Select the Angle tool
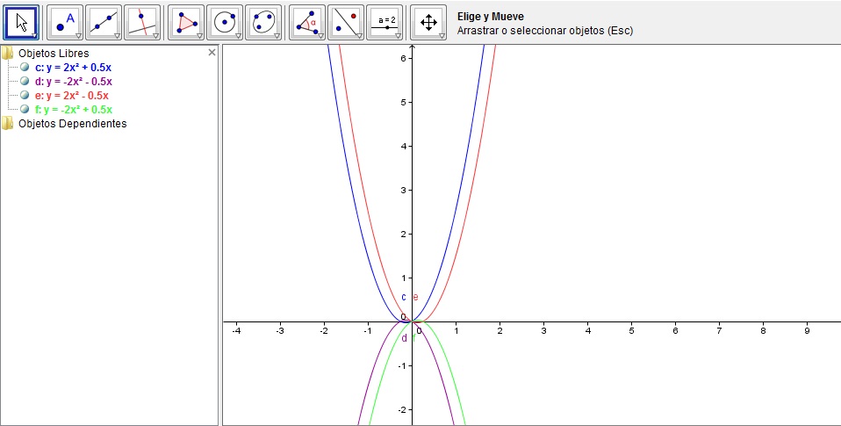The image size is (841, 426). [307, 23]
